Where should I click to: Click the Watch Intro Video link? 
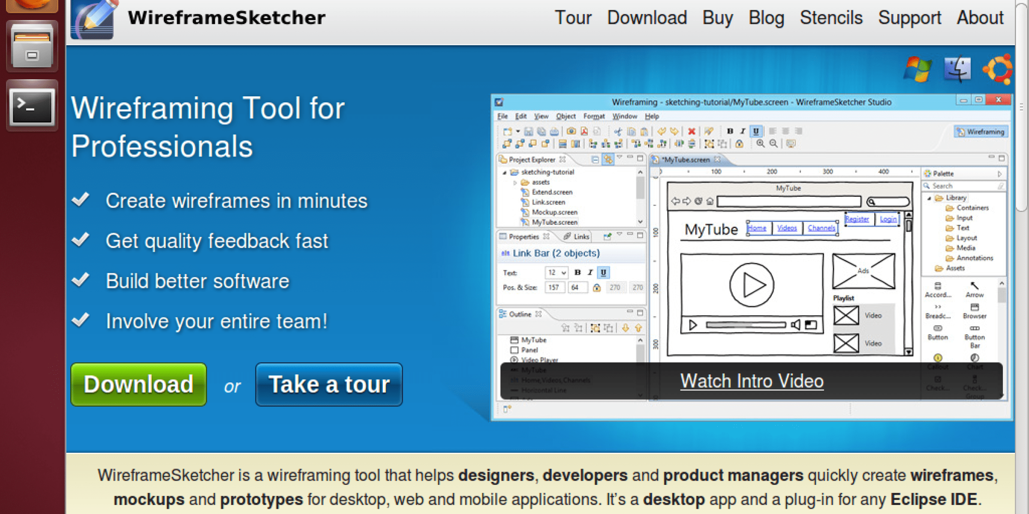coord(752,381)
